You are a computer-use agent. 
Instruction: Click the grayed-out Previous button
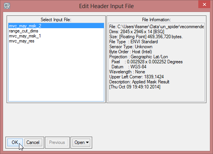tap(57, 142)
